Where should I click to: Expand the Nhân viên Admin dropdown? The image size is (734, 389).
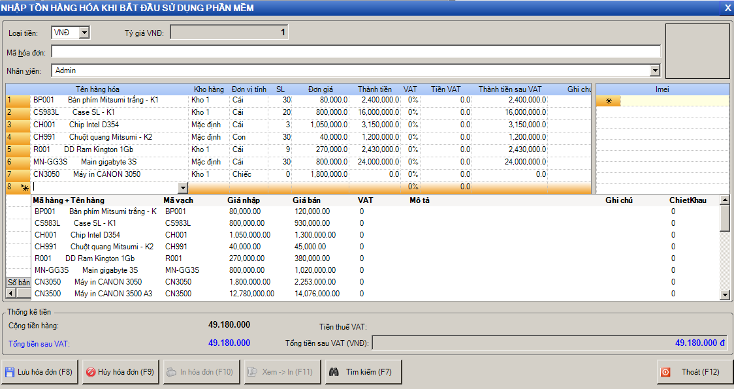point(655,70)
